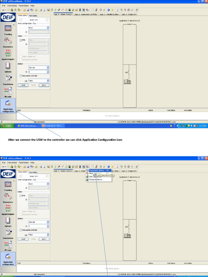208x277 pixels.
Task: Open the GB Pulse dropdown in lower window
Action: [x=38, y=235]
